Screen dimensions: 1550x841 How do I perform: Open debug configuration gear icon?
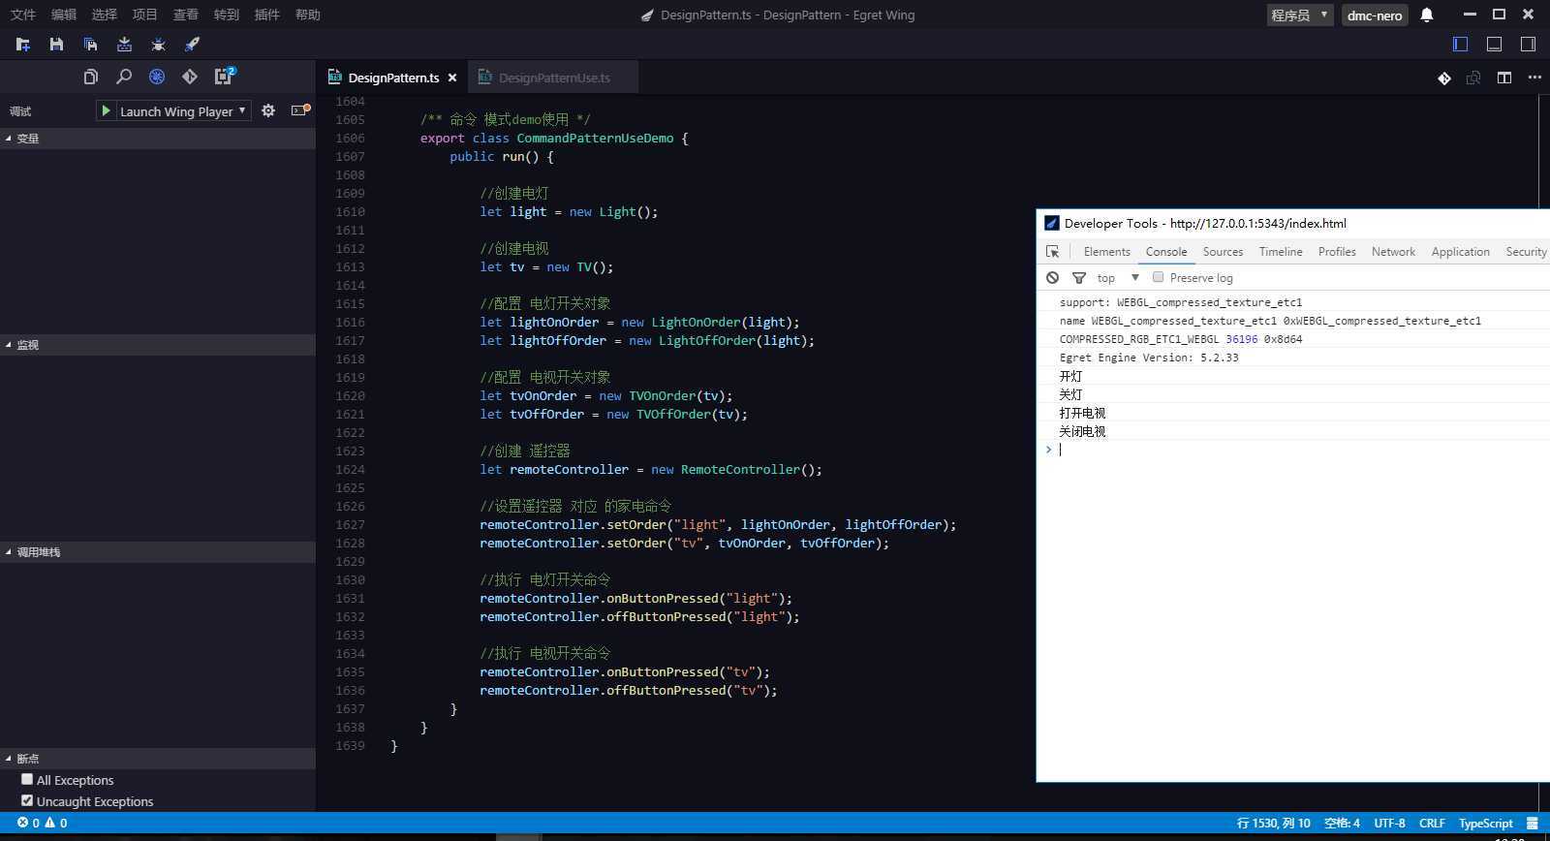pos(268,111)
